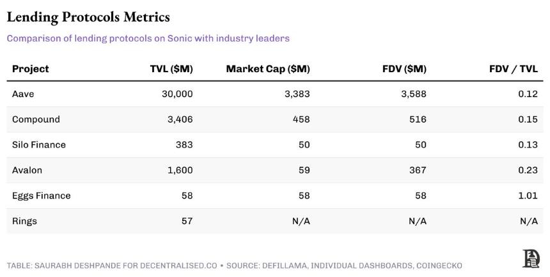Click the TVL ($M) column header
The image size is (550, 277).
tap(171, 69)
